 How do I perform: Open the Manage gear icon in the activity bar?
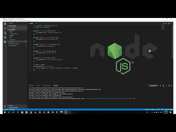(x=5, y=106)
